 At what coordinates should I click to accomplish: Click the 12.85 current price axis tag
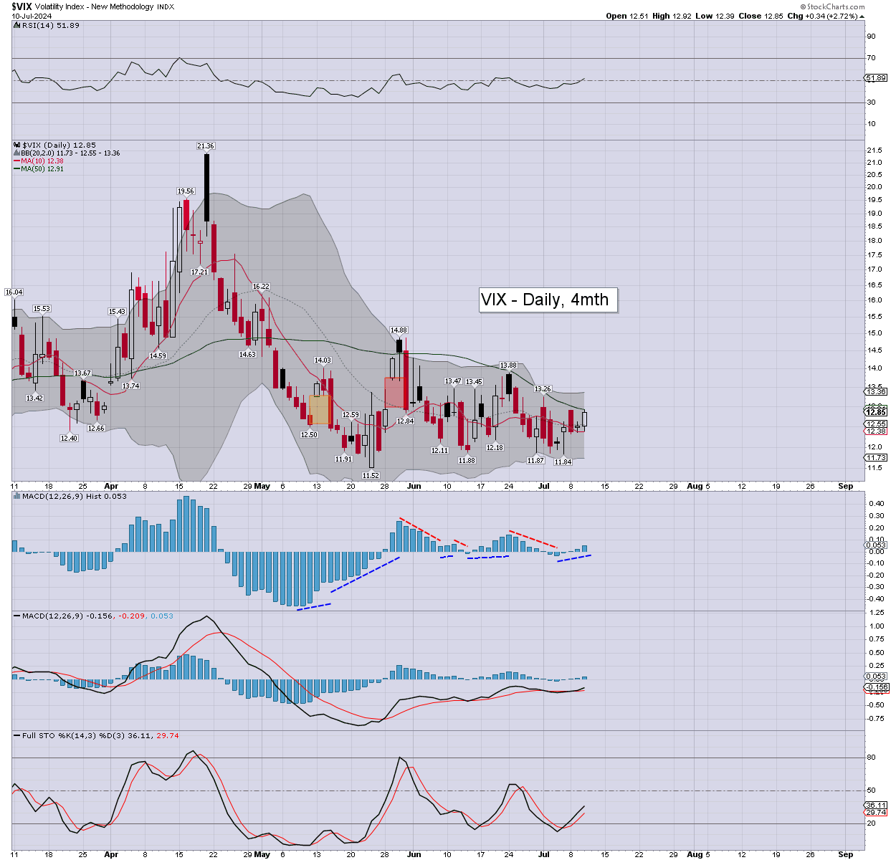point(876,412)
